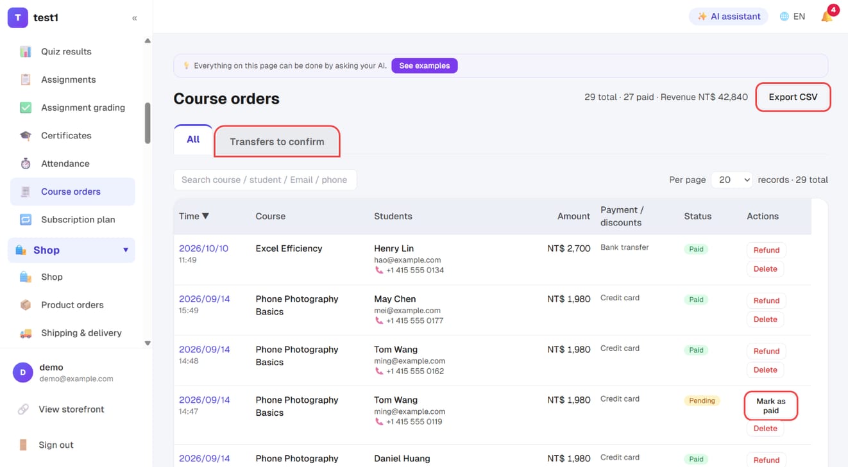Sort by the Time column arrow
Screen dimensions: 848x467
tap(205, 217)
